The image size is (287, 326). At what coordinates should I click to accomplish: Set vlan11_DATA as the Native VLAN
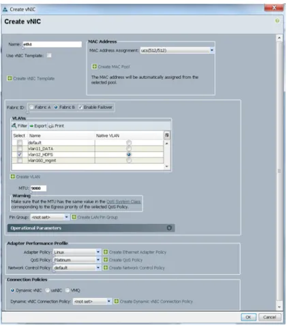(x=129, y=148)
